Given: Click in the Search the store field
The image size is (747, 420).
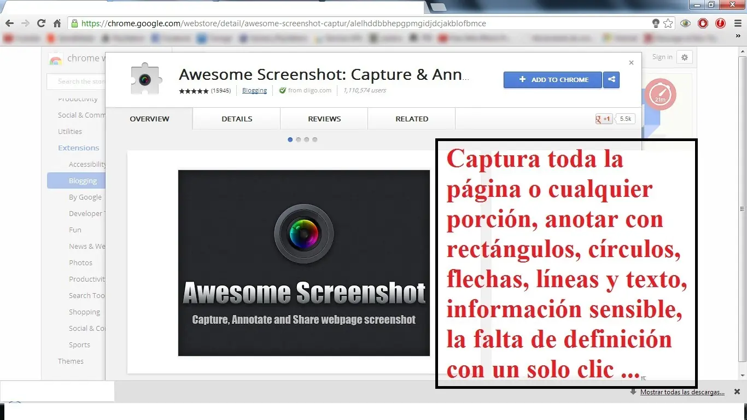Looking at the screenshot, I should tap(75, 81).
